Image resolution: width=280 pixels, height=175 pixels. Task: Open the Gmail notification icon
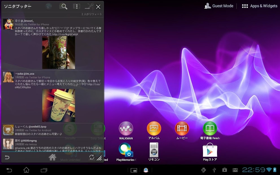235,170
